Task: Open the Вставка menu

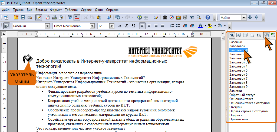Action: click(41, 10)
